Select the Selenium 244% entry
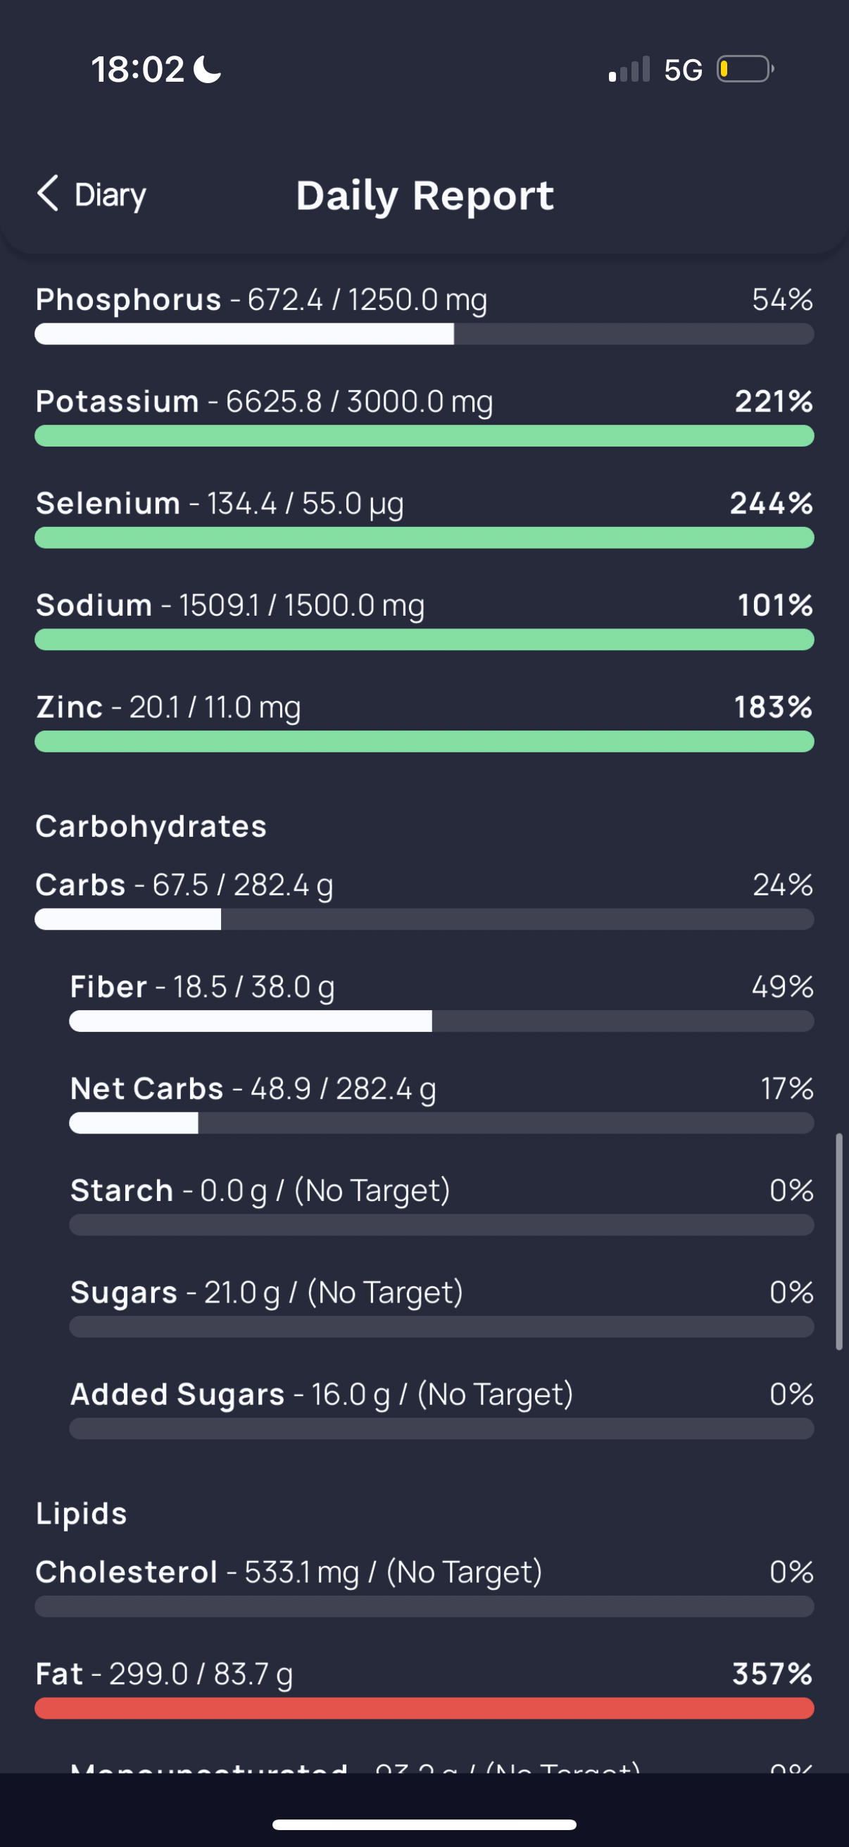The height and width of the screenshot is (1847, 849). (424, 517)
